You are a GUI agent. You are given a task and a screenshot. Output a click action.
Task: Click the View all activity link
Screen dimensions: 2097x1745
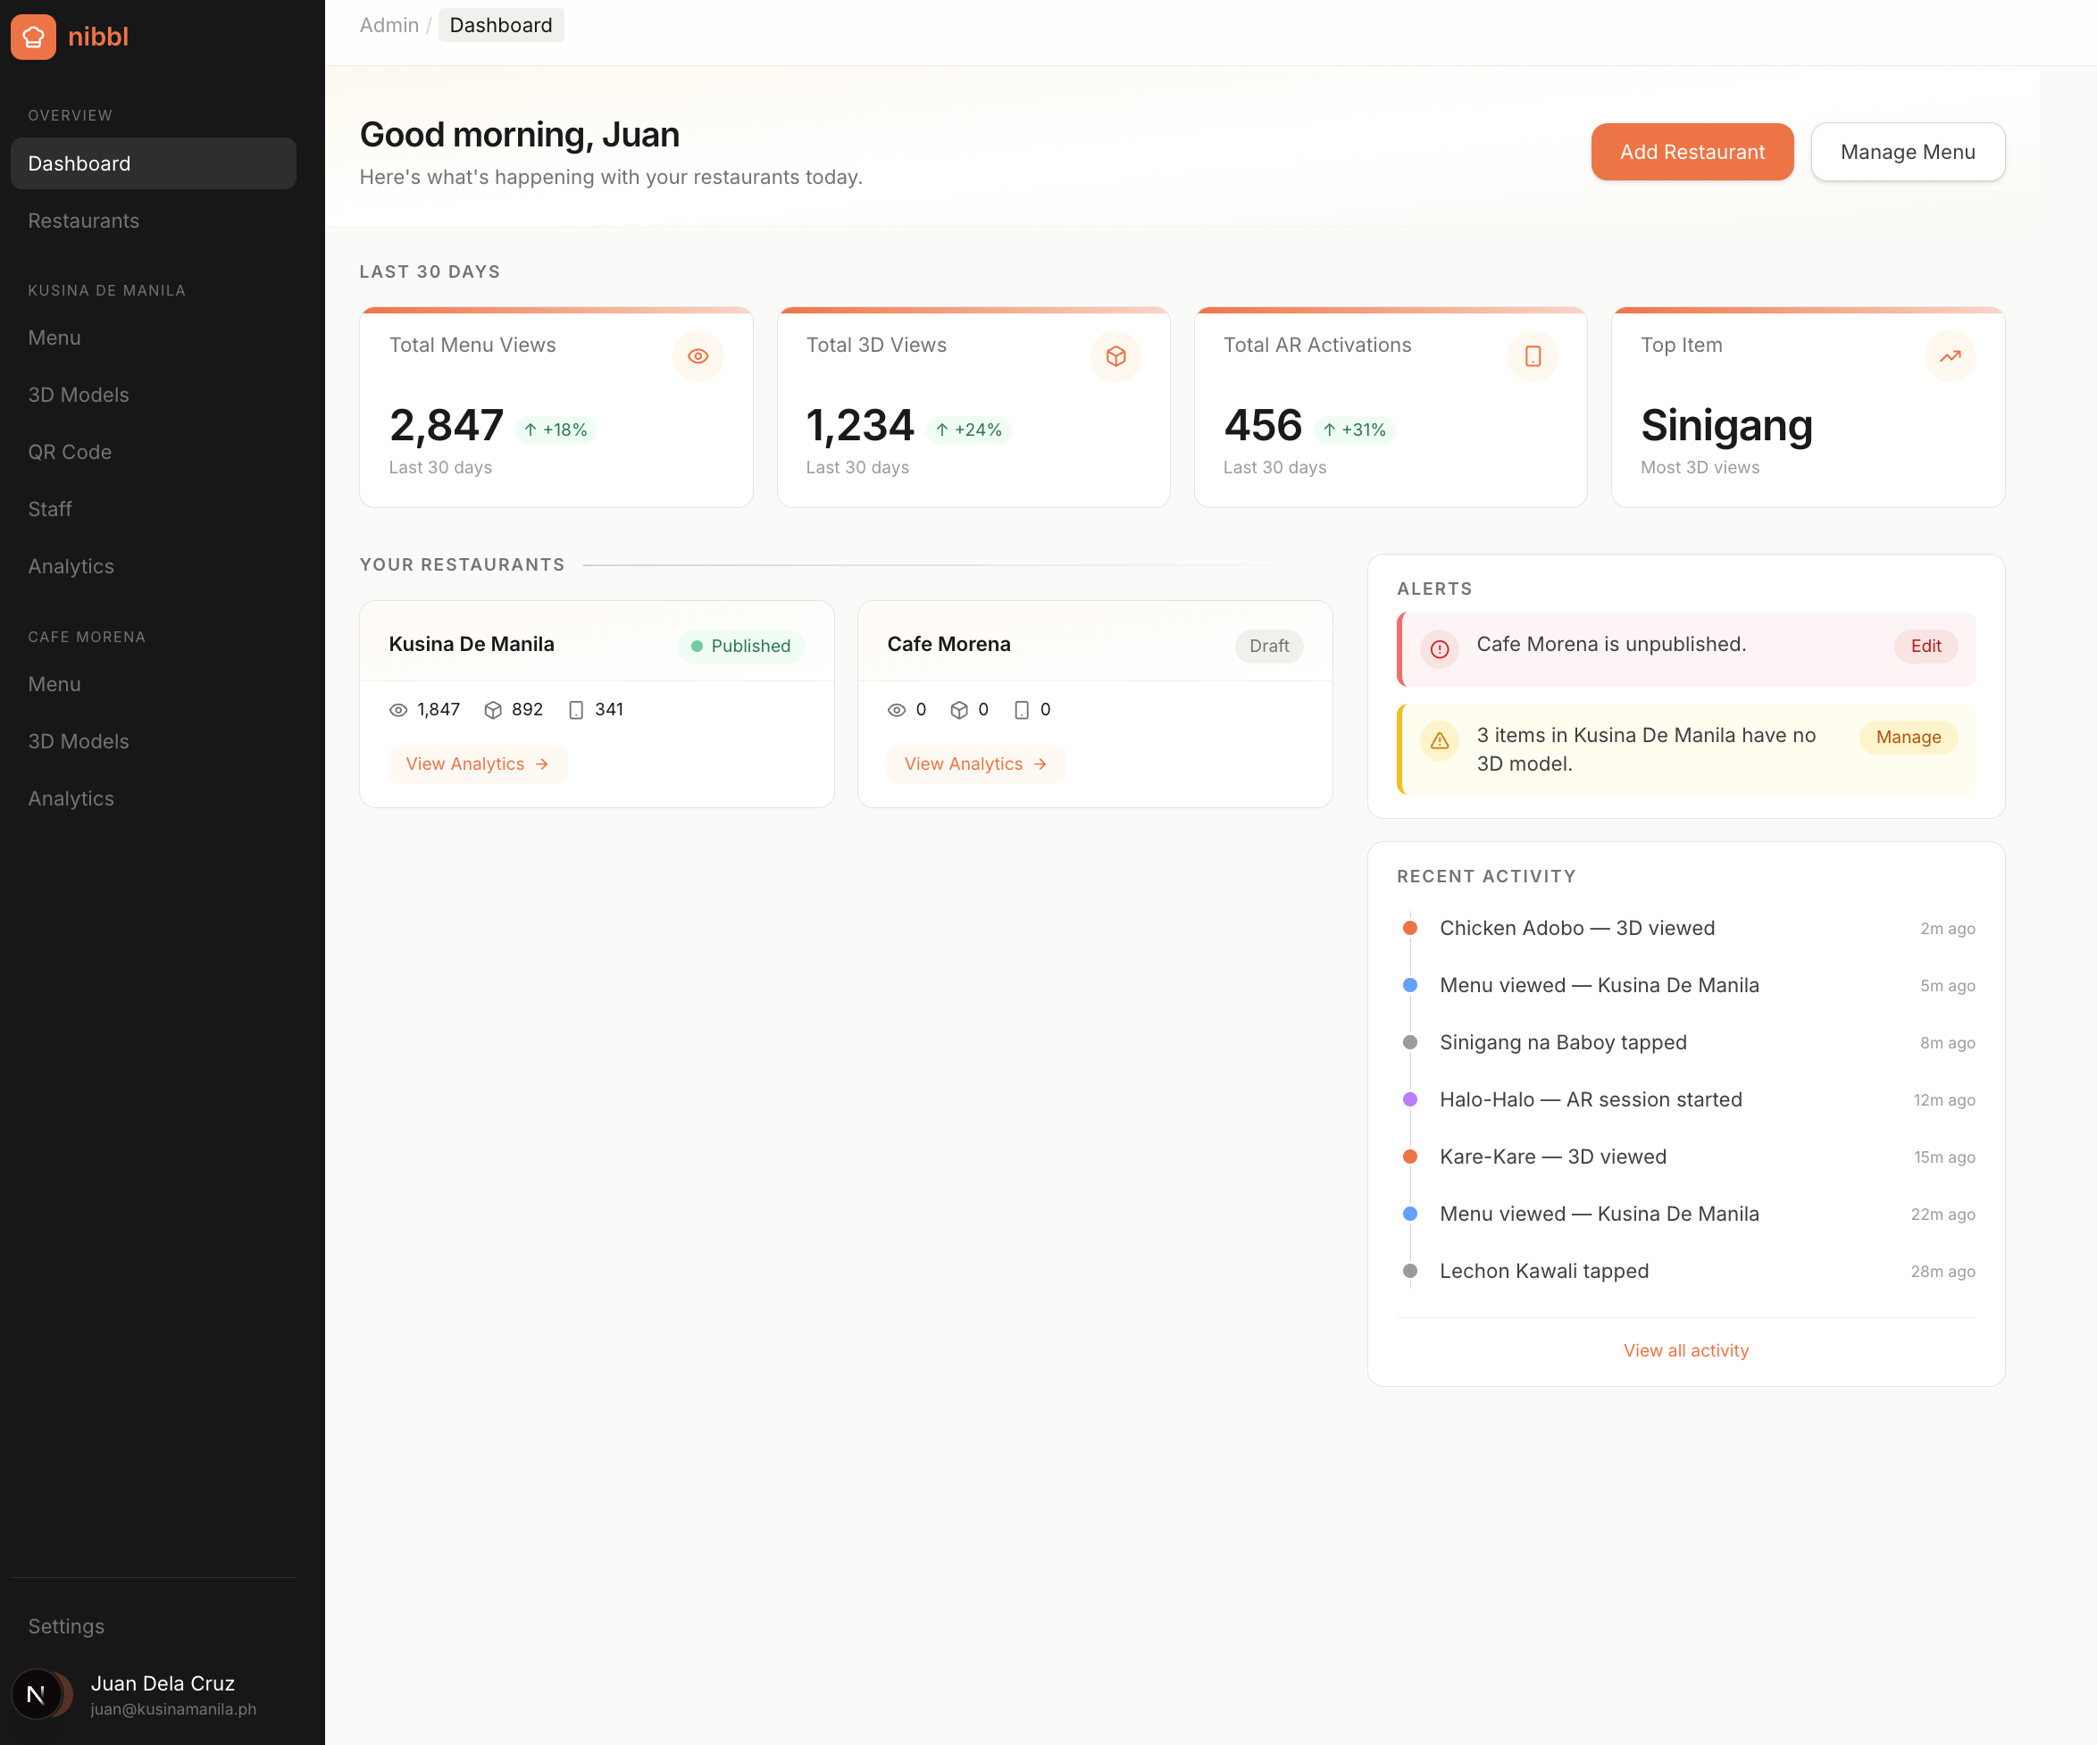coord(1685,1350)
